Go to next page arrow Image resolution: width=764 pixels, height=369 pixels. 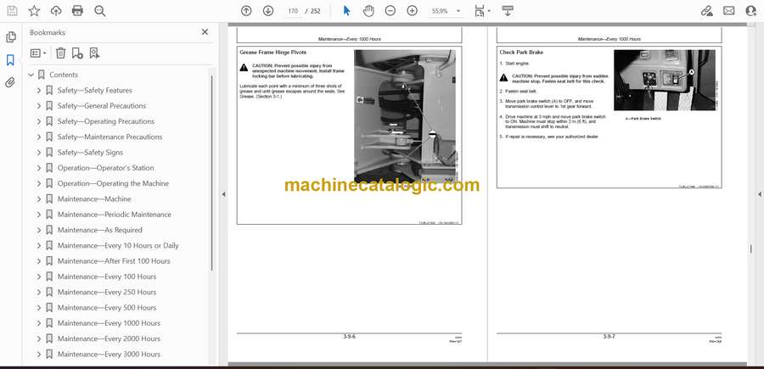tap(268, 11)
